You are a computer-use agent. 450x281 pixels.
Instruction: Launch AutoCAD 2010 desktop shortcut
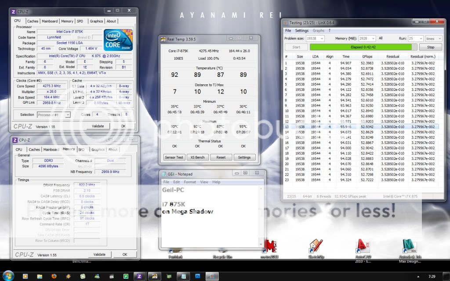tap(363, 251)
